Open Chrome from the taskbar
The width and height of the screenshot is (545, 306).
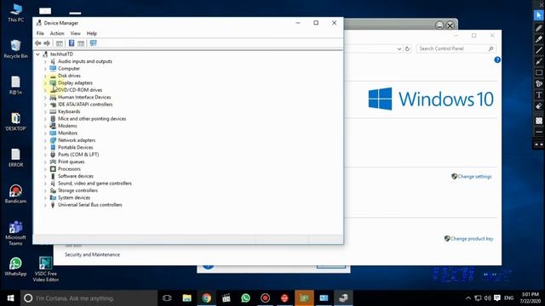[206, 298]
